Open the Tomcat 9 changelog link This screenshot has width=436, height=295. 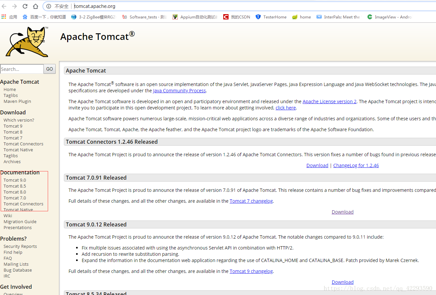pos(251,271)
